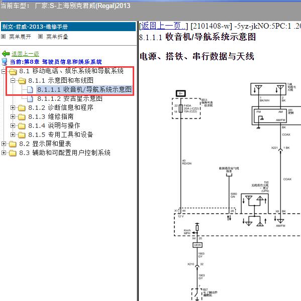Viewport: 301px width, 301px height.
Task: Click the chapter icon beside 当前:第8章
Action: coord(5,62)
